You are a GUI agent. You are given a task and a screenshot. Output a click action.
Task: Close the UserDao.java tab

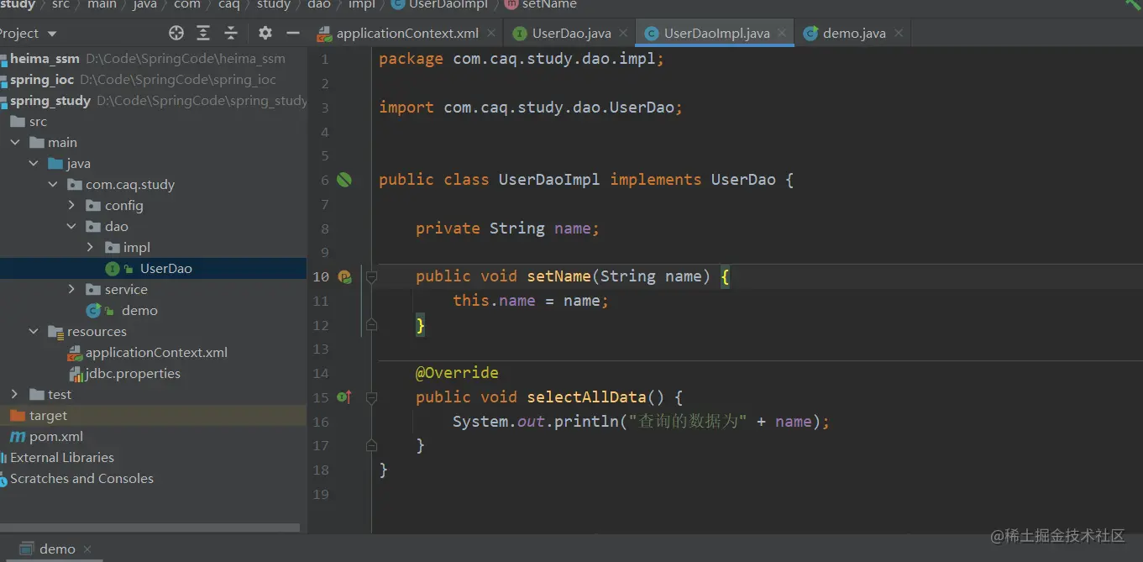point(623,34)
